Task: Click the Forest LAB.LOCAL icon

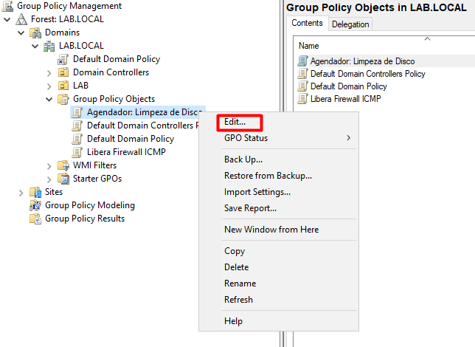Action: (21, 19)
